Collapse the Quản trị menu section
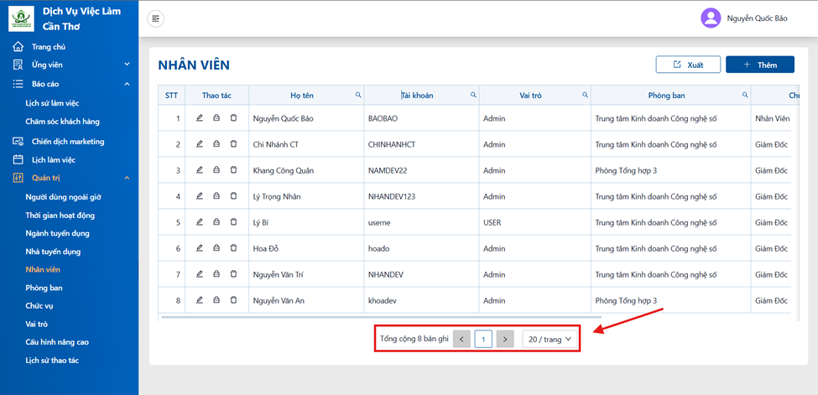 coord(127,178)
